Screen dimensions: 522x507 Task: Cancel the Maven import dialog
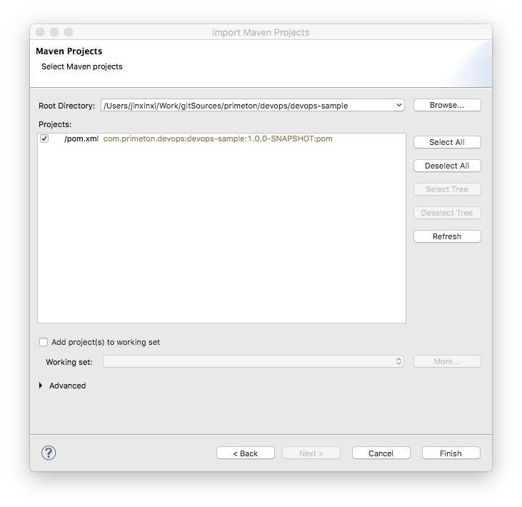381,453
